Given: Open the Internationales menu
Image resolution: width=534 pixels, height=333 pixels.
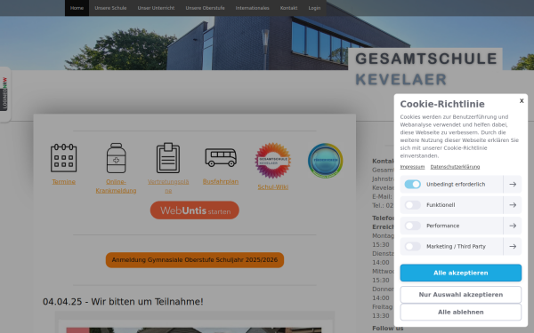Looking at the screenshot, I should click(253, 8).
